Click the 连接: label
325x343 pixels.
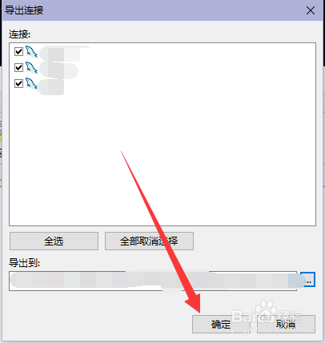[x=20, y=34]
